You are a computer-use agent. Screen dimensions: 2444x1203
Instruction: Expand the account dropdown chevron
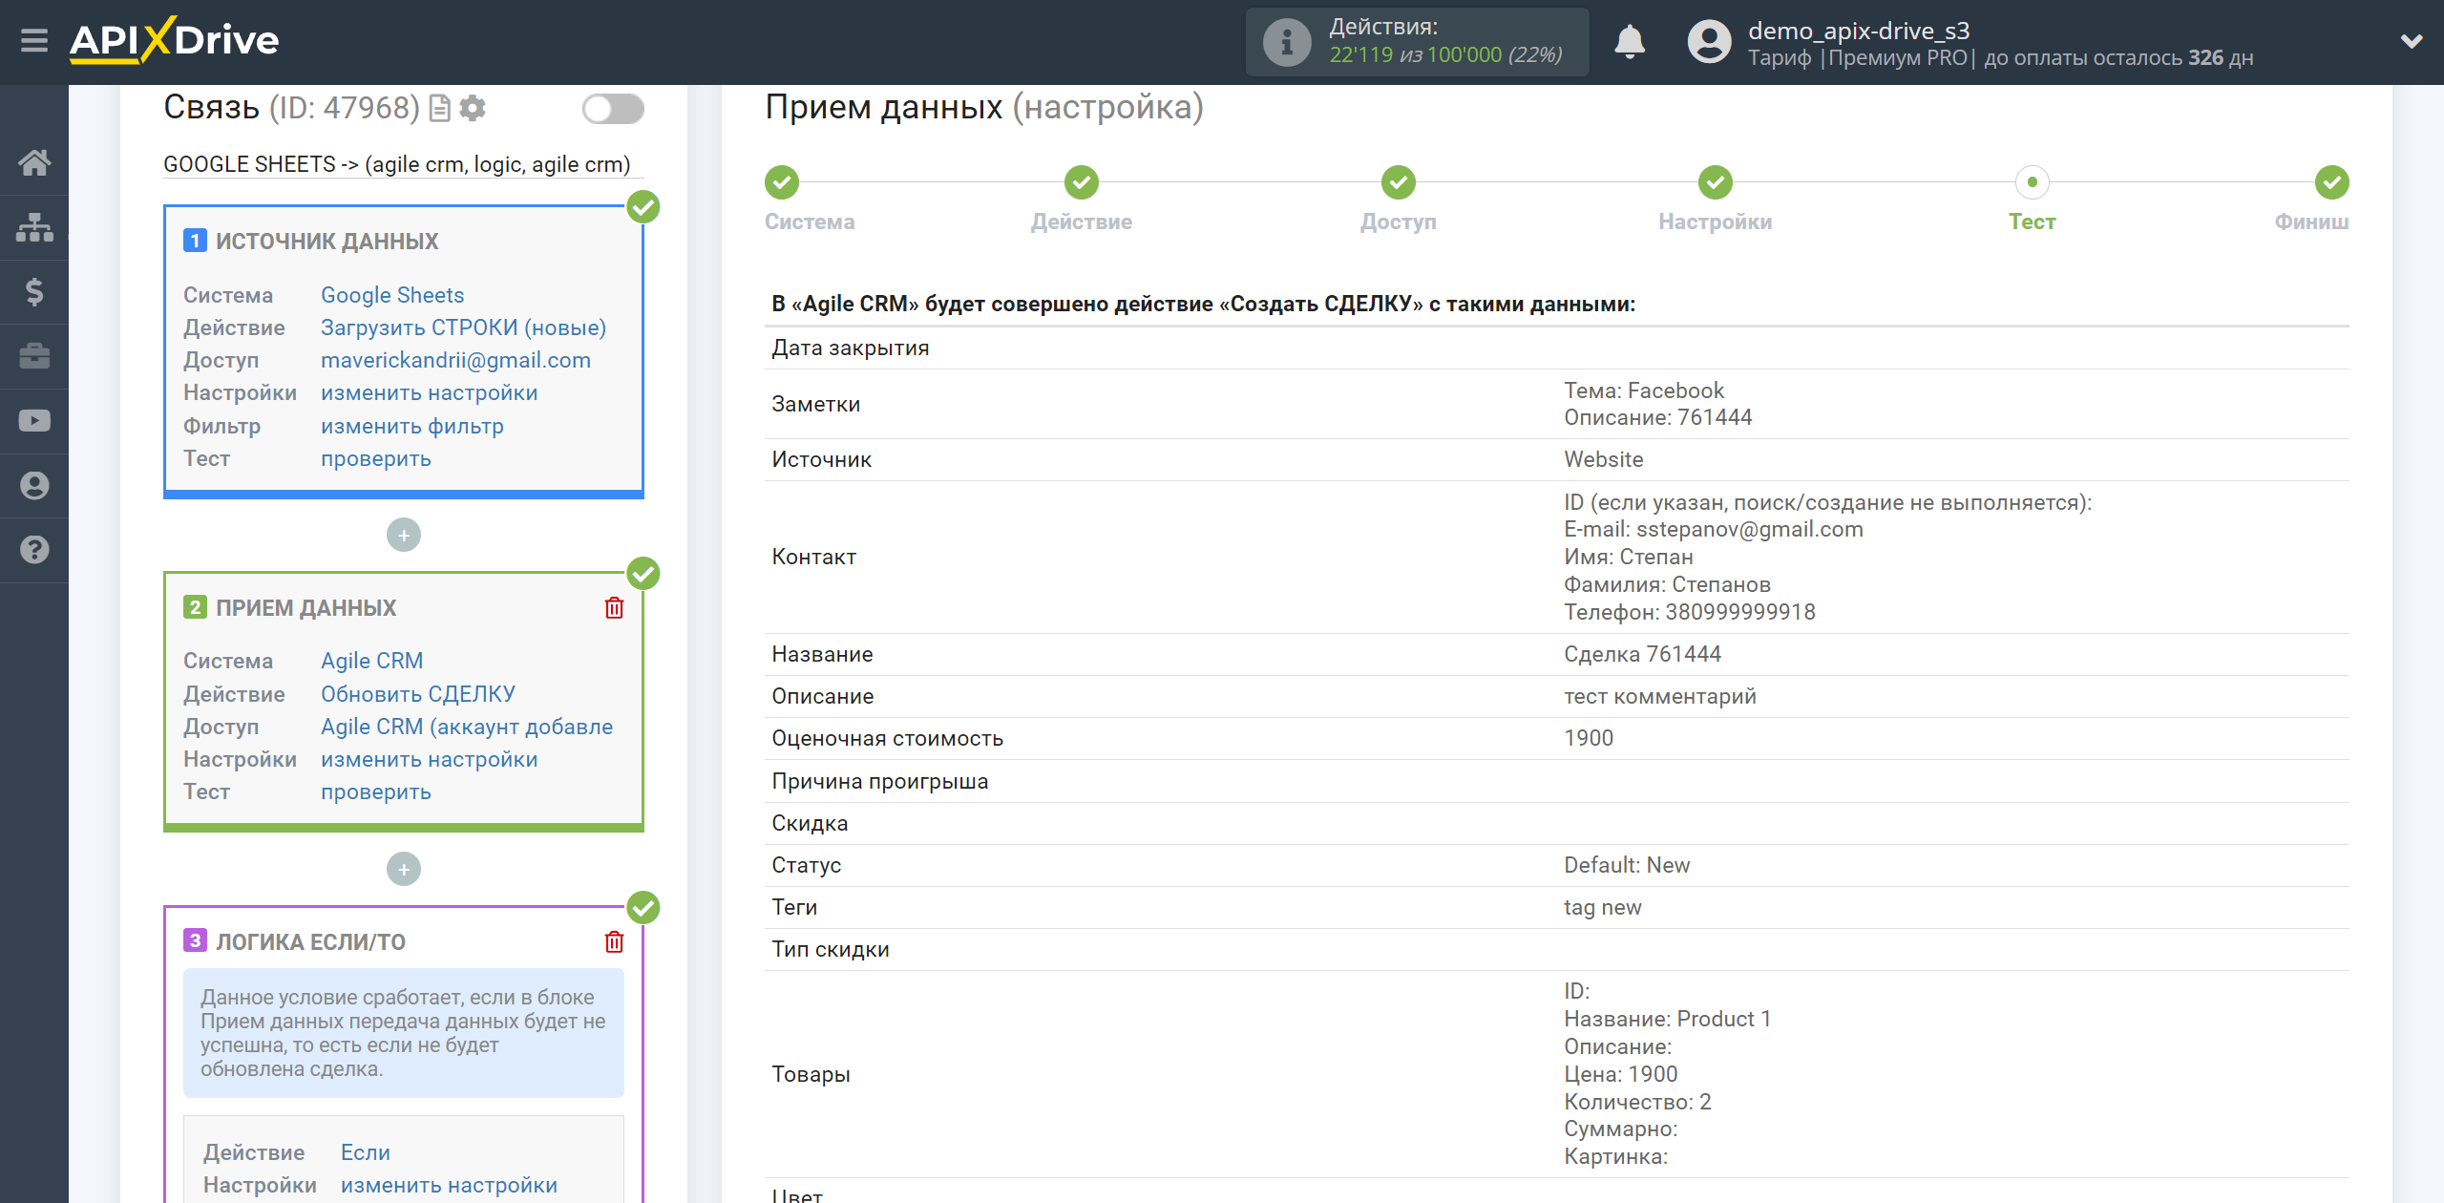point(2412,41)
